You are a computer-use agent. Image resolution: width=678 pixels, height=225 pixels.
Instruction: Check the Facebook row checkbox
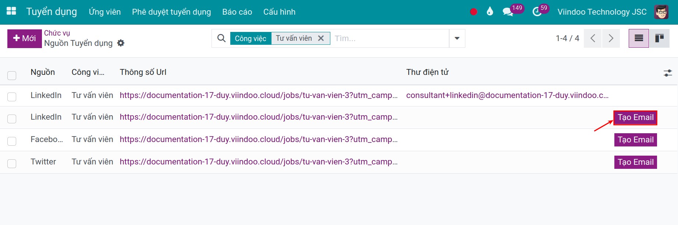coord(12,141)
